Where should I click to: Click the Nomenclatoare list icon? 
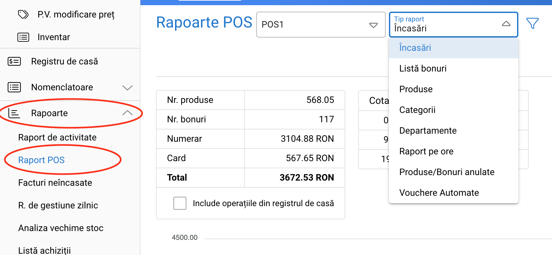point(14,87)
